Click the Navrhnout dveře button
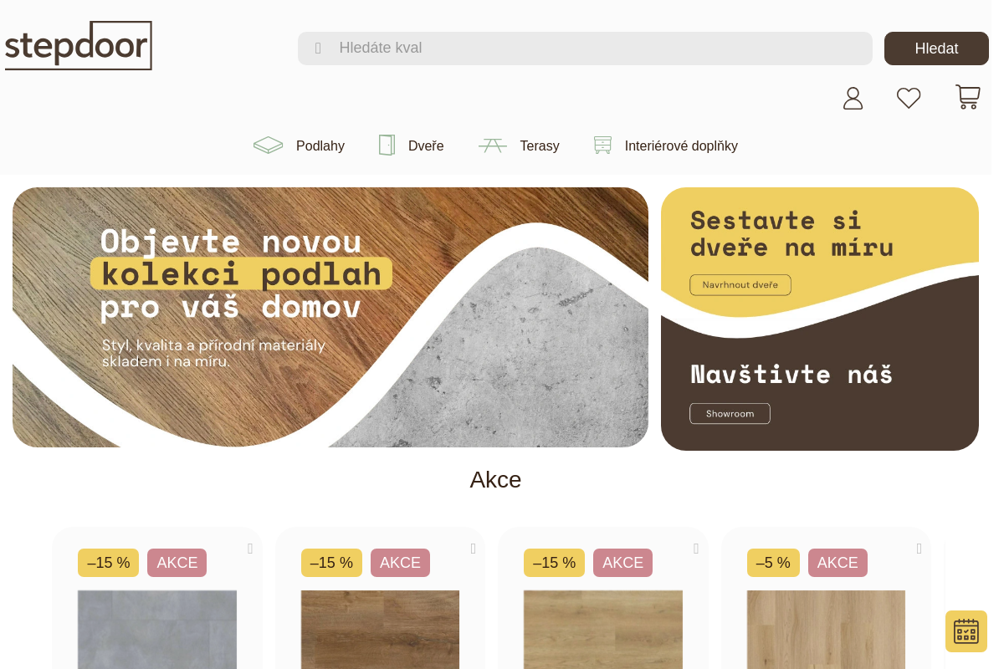 pyautogui.click(x=740, y=284)
